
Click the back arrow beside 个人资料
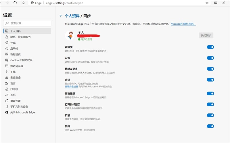tap(61, 16)
